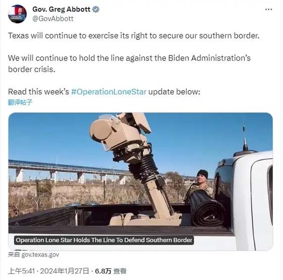This screenshot has height=280, width=283.
Task: Open the gov.texas.gov source link
Action: click(x=40, y=255)
